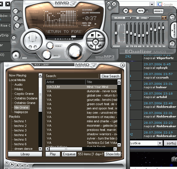Open the playlist document icon
Viewport: 177px width, 169px height.
(32, 38)
